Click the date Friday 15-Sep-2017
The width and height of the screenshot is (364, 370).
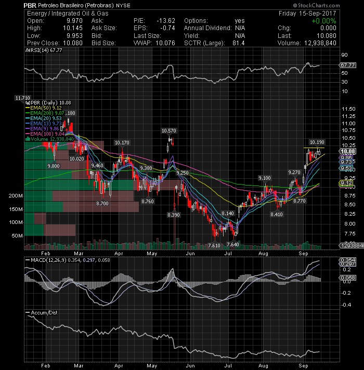coord(307,13)
